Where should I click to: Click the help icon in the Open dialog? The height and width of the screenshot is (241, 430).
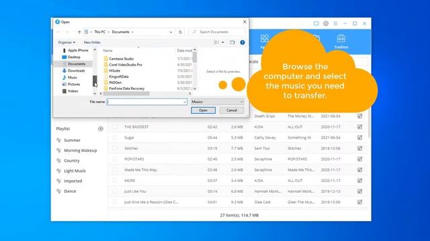click(x=243, y=42)
